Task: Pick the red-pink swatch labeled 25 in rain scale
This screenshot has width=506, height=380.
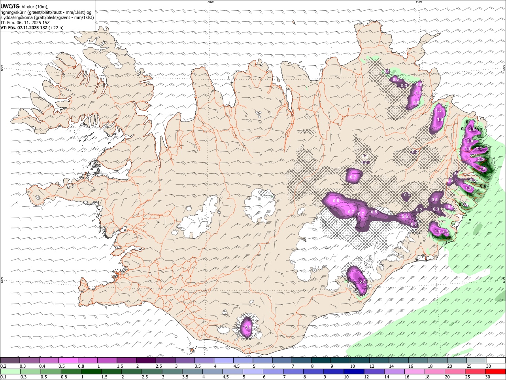Action: coord(476,372)
